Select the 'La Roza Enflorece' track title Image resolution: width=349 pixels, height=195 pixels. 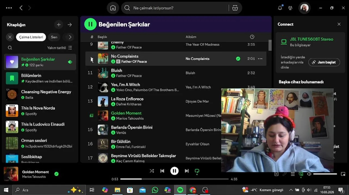point(127,99)
